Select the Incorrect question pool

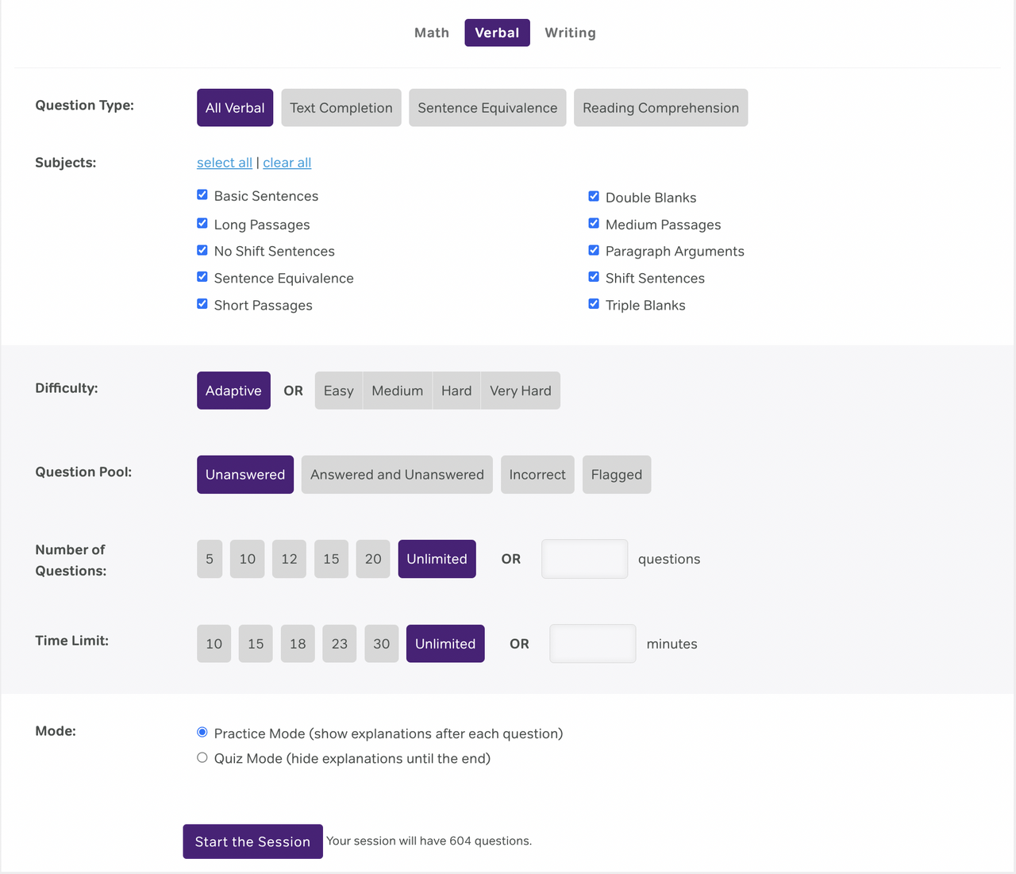pos(537,475)
